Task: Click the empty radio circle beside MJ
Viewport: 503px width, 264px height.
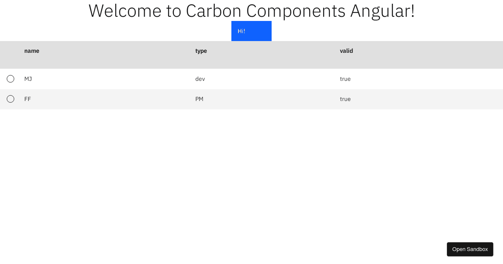Action: click(10, 79)
